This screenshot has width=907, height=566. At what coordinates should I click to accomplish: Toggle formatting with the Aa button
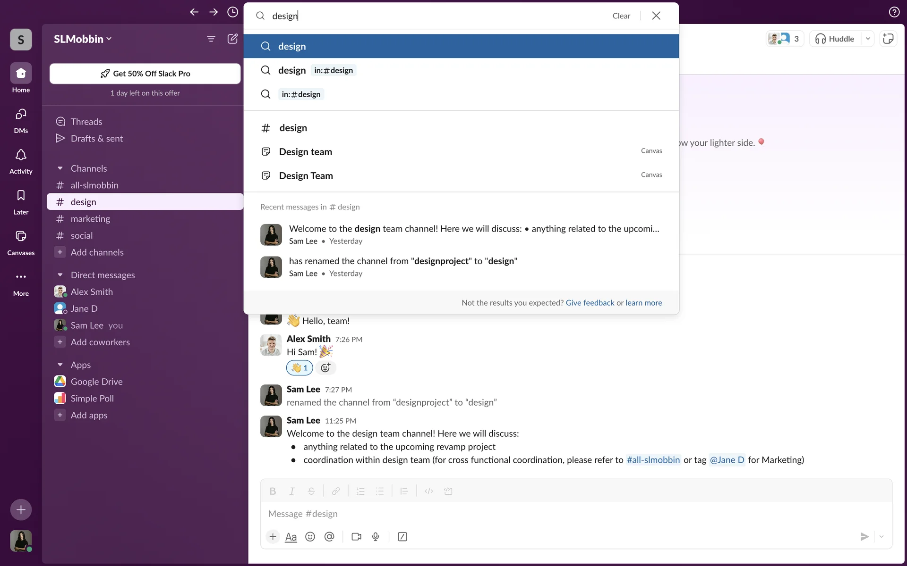[x=291, y=537]
